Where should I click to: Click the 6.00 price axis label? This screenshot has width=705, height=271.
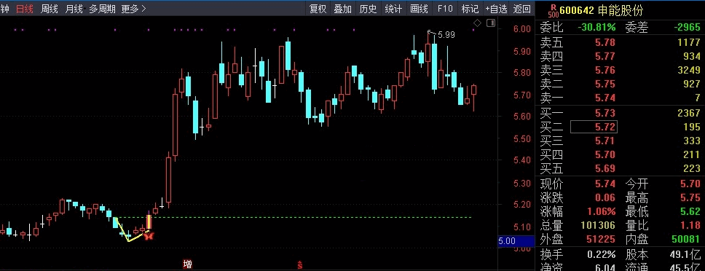coord(521,29)
